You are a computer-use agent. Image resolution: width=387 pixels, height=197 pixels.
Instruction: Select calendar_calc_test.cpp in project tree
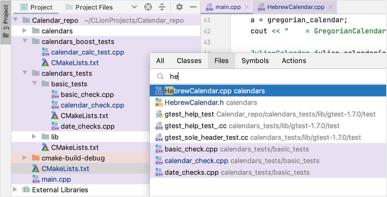88,52
